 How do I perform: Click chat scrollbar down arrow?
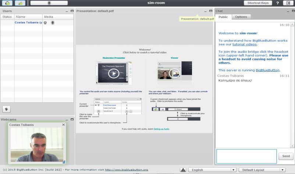292,146
